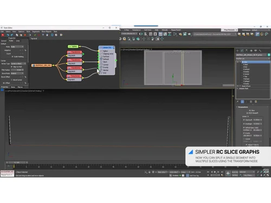Viewport: 271px width, 203px height.
Task: Open the Hierarchy panel icon
Action: coord(247,51)
